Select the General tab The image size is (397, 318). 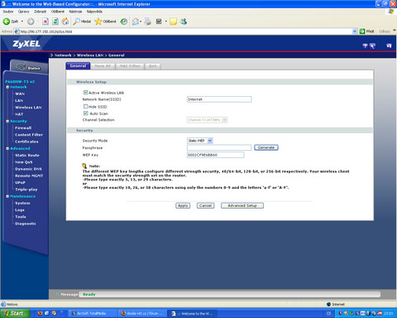coord(78,66)
